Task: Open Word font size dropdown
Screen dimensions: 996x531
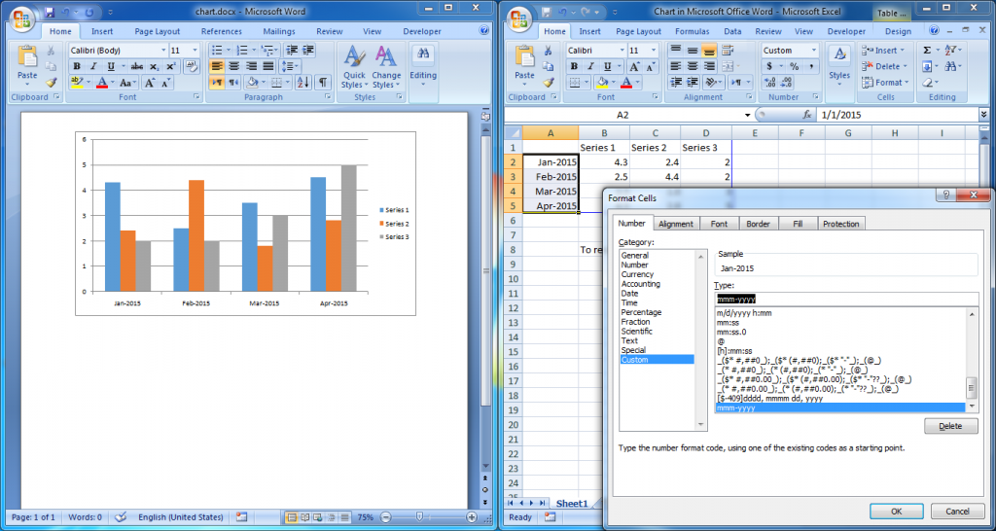Action: click(x=195, y=51)
